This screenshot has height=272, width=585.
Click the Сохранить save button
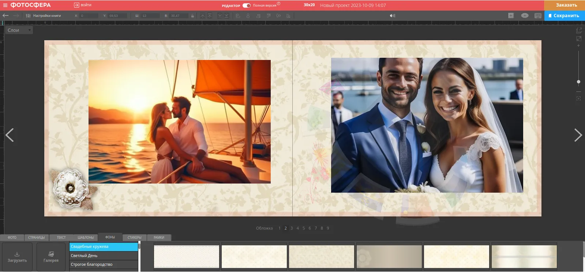(x=564, y=16)
